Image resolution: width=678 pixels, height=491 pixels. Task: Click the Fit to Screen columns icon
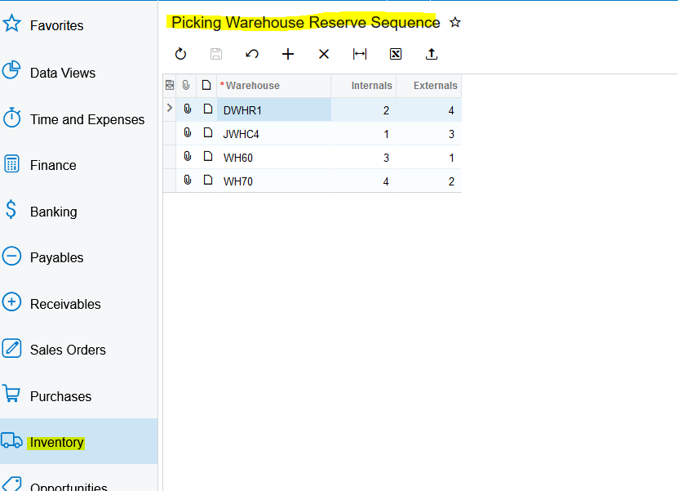pos(360,54)
